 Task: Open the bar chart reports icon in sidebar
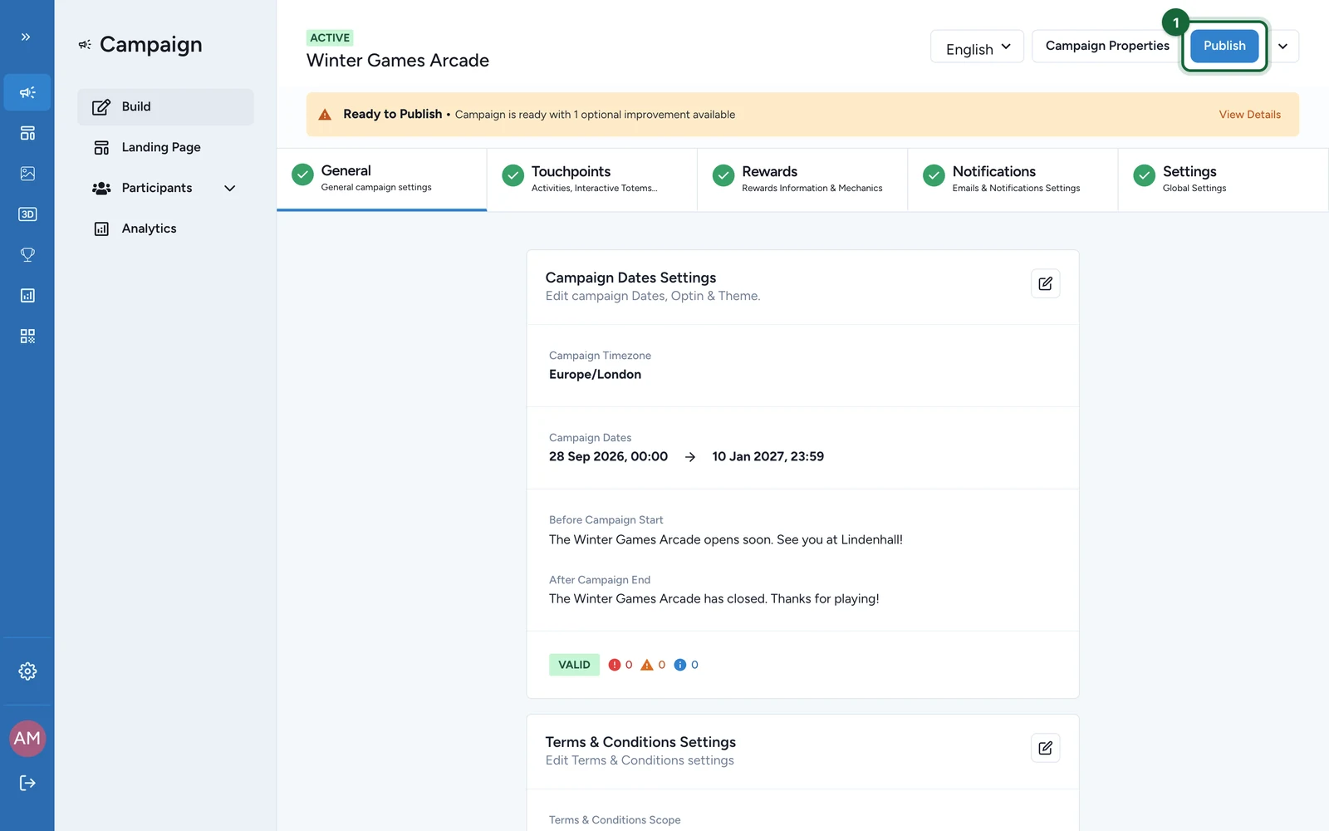(x=27, y=296)
